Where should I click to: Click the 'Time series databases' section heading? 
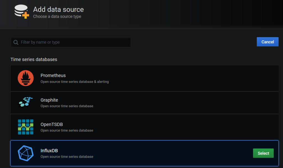pos(34,59)
